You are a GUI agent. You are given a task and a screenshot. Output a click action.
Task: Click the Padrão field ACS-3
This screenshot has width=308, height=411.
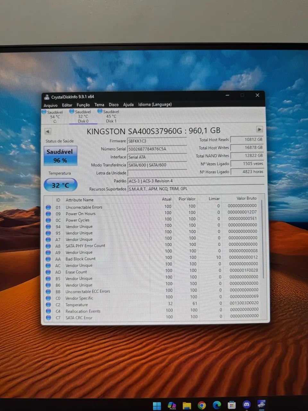point(196,181)
